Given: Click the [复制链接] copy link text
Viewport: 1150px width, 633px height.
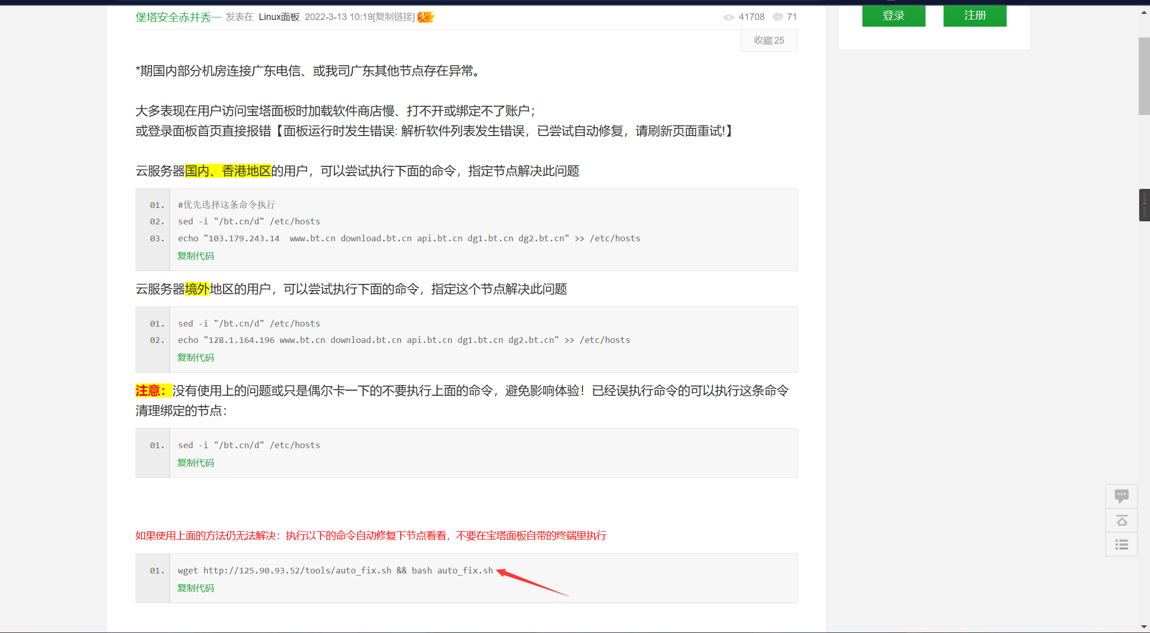Looking at the screenshot, I should coord(394,17).
